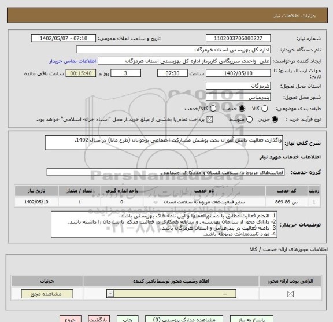Click the delivery province field هرمزگان
This screenshot has height=322, width=333.
[238, 86]
